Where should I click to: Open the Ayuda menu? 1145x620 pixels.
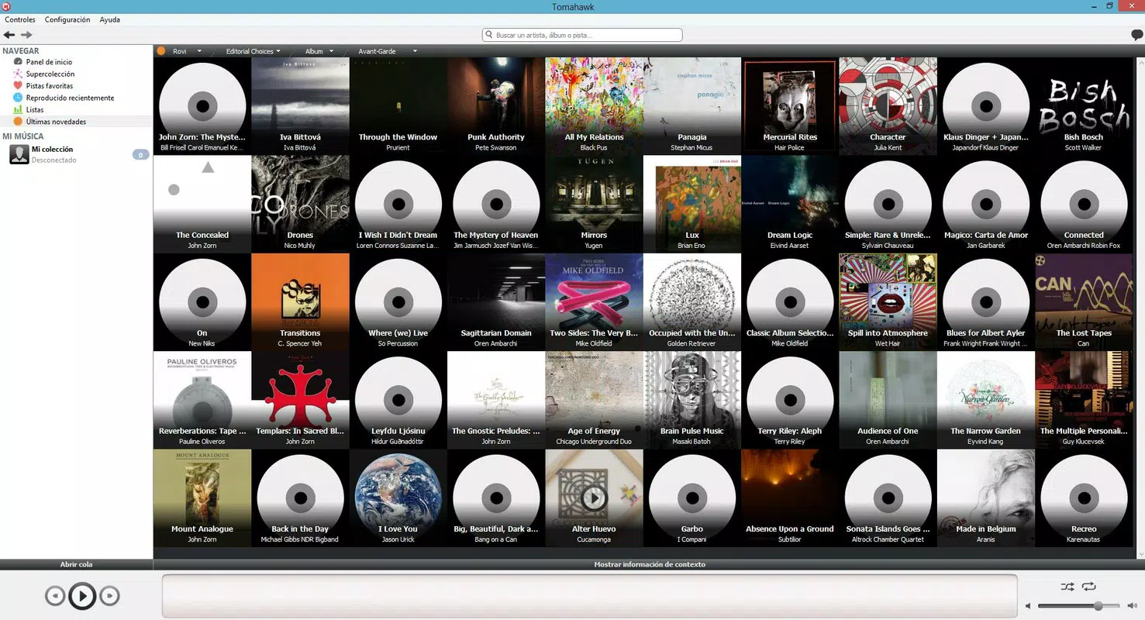click(x=110, y=19)
